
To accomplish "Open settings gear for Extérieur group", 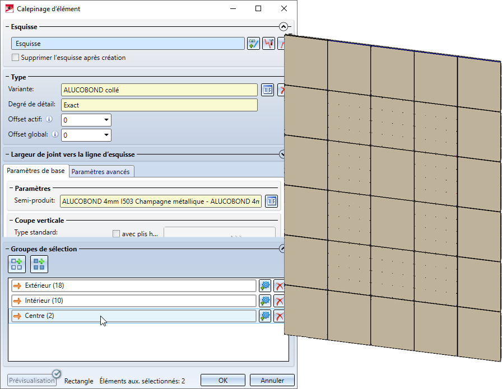I will pos(266,286).
